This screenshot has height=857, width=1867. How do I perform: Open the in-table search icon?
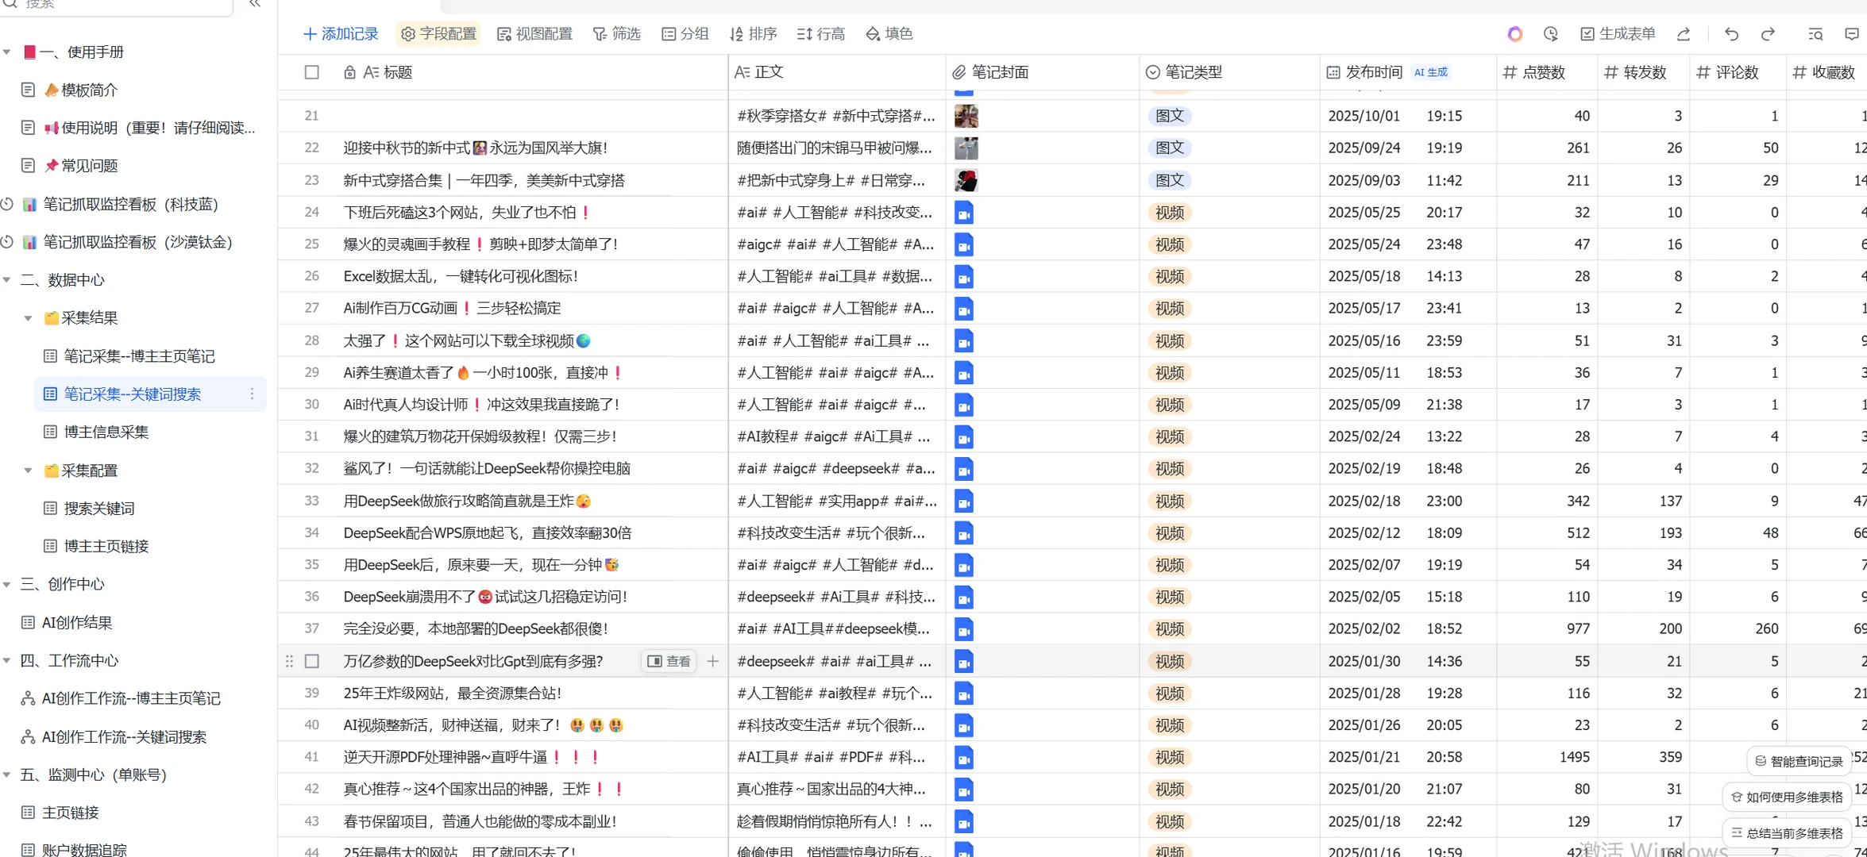(x=1815, y=34)
